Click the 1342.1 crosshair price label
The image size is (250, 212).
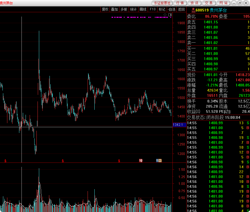(x=179, y=125)
